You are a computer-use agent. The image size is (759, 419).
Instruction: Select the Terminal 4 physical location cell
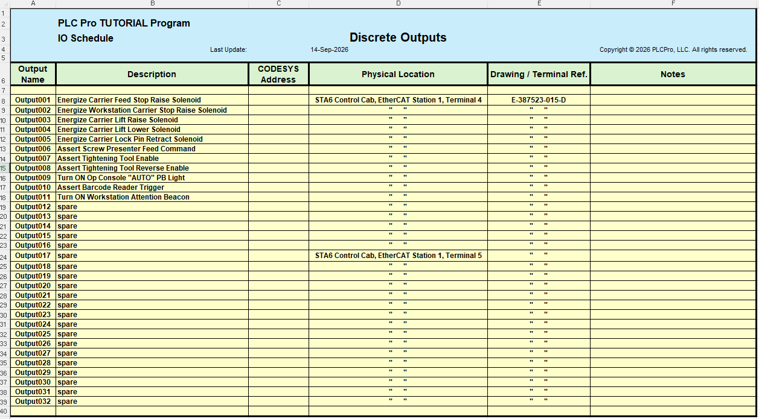[x=398, y=100]
